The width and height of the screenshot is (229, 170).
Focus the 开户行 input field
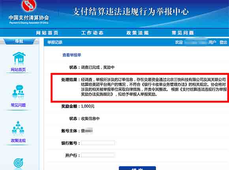click(x=98, y=155)
